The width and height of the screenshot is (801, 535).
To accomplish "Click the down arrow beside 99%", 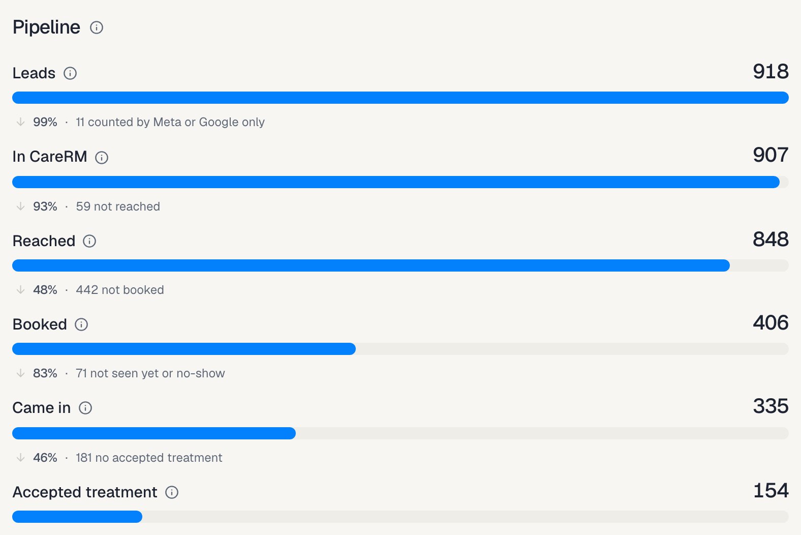I will (20, 122).
